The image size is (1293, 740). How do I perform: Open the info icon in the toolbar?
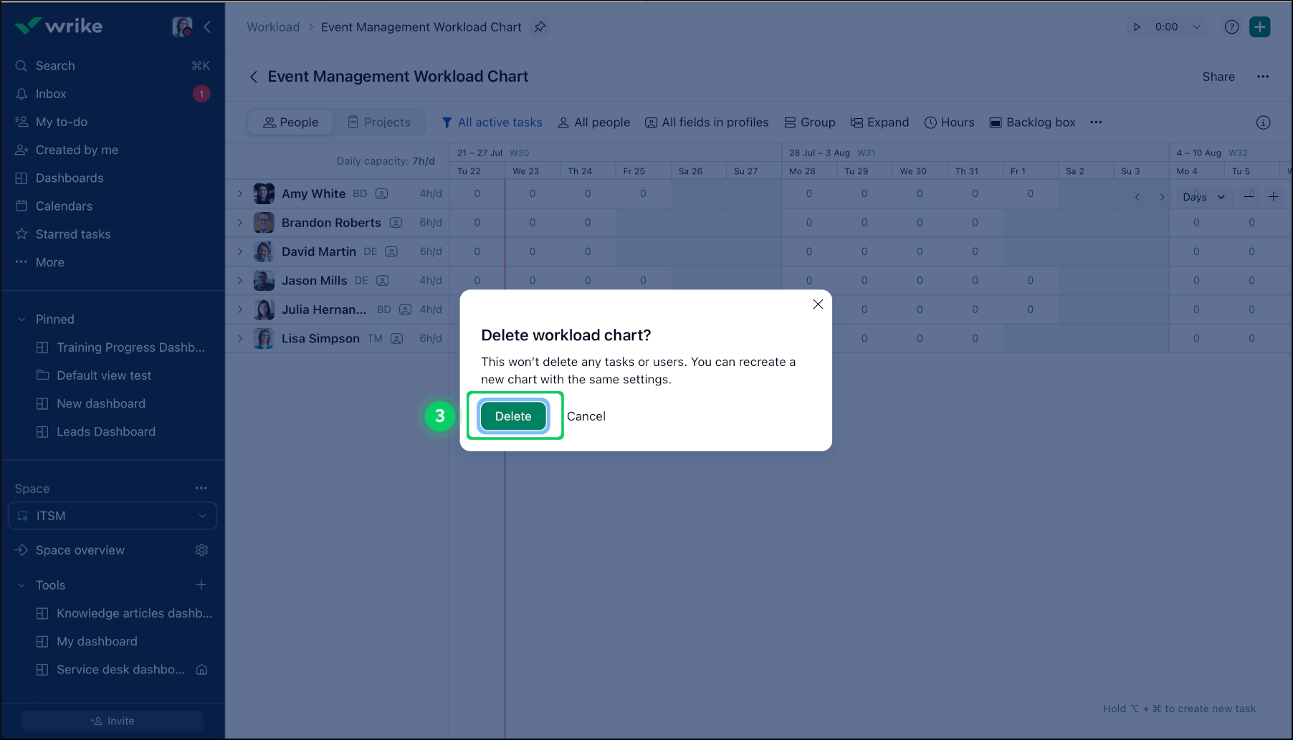(1263, 122)
